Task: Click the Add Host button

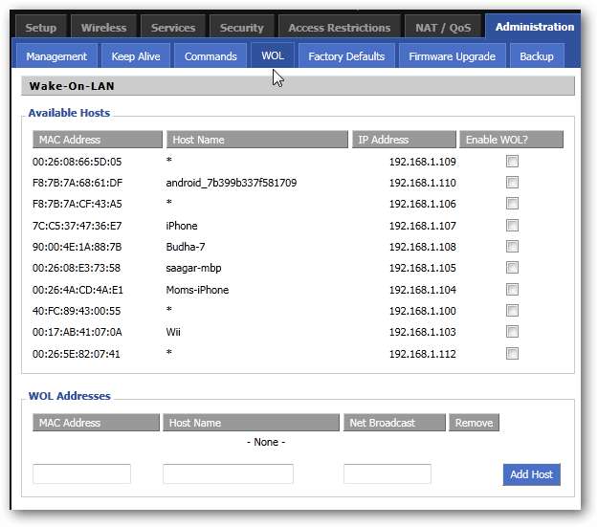Action: (531, 474)
